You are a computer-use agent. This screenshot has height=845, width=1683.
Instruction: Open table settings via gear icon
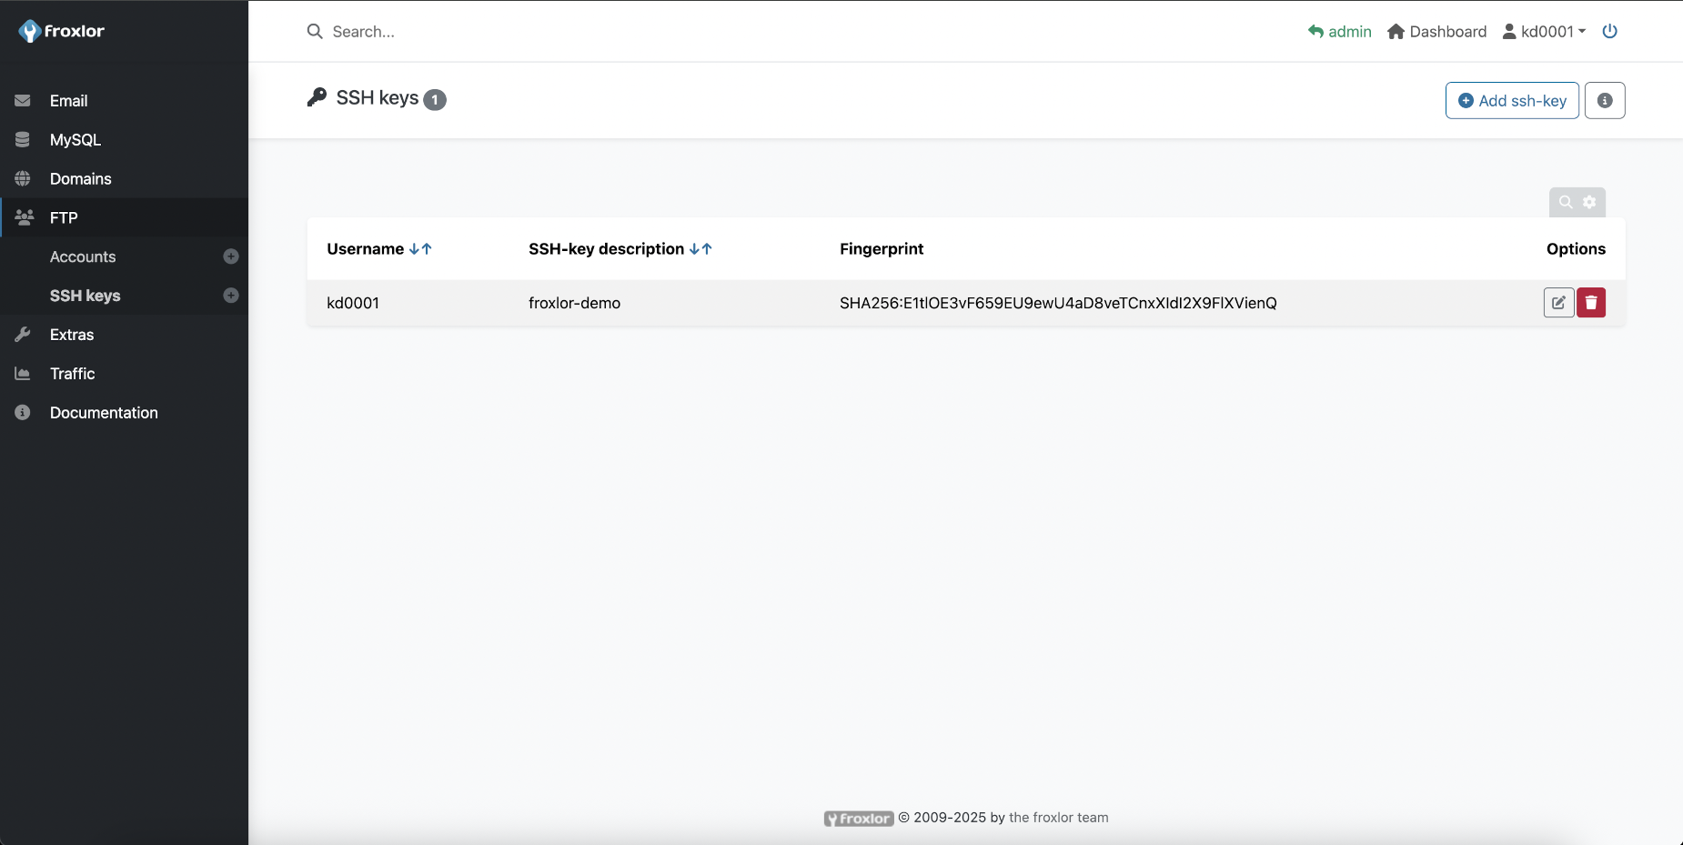point(1589,202)
